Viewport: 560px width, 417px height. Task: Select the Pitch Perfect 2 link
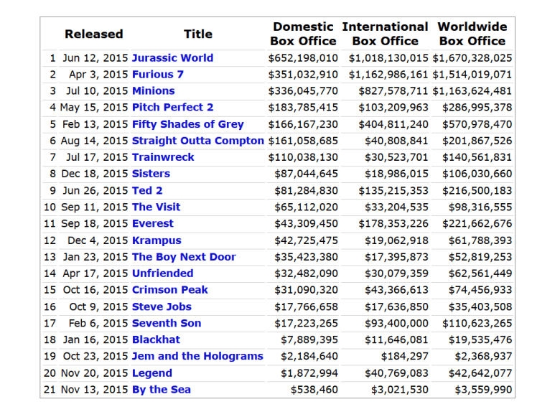[172, 108]
